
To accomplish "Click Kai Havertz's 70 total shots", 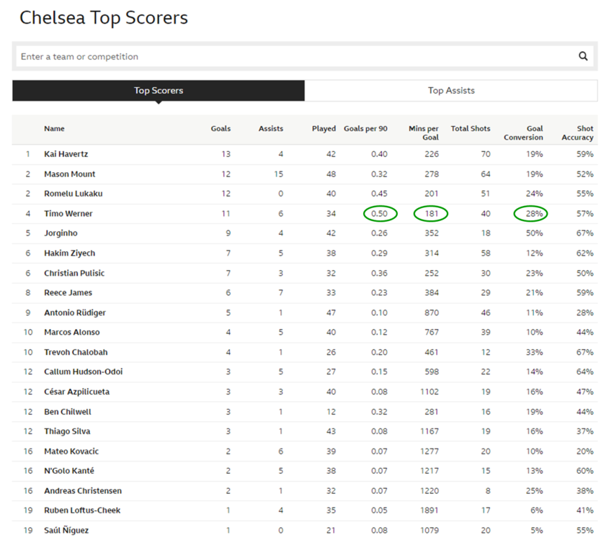I will (486, 154).
